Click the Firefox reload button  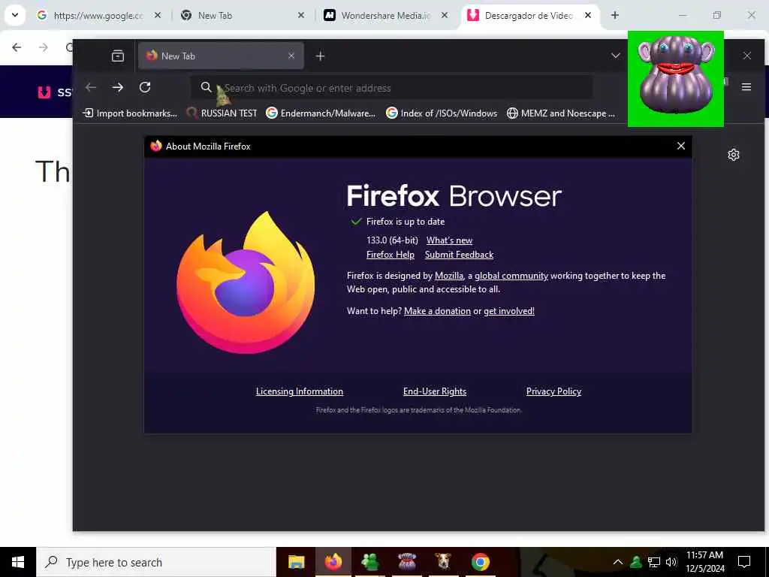coord(145,87)
